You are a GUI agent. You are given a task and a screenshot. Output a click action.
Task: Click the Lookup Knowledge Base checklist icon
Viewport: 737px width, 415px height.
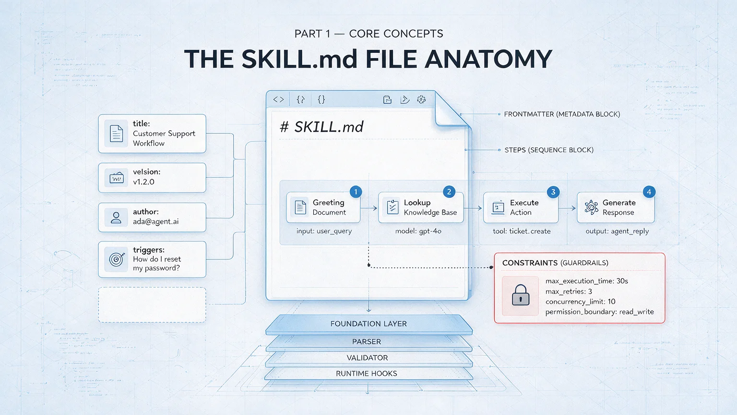[392, 207]
